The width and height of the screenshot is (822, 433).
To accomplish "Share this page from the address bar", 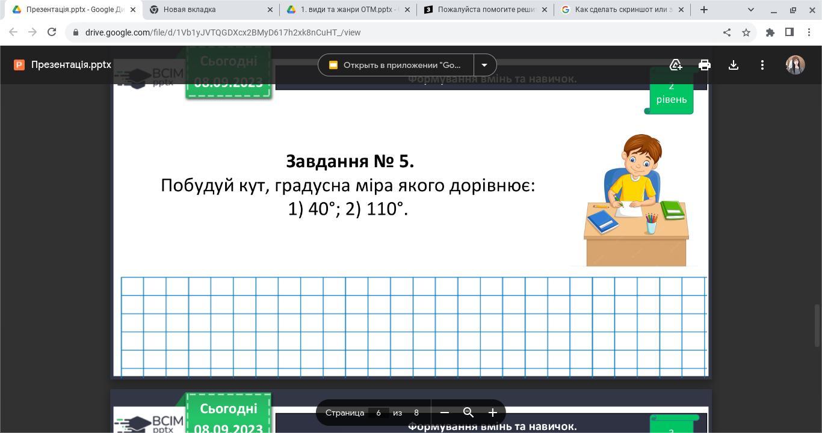I will [x=727, y=32].
